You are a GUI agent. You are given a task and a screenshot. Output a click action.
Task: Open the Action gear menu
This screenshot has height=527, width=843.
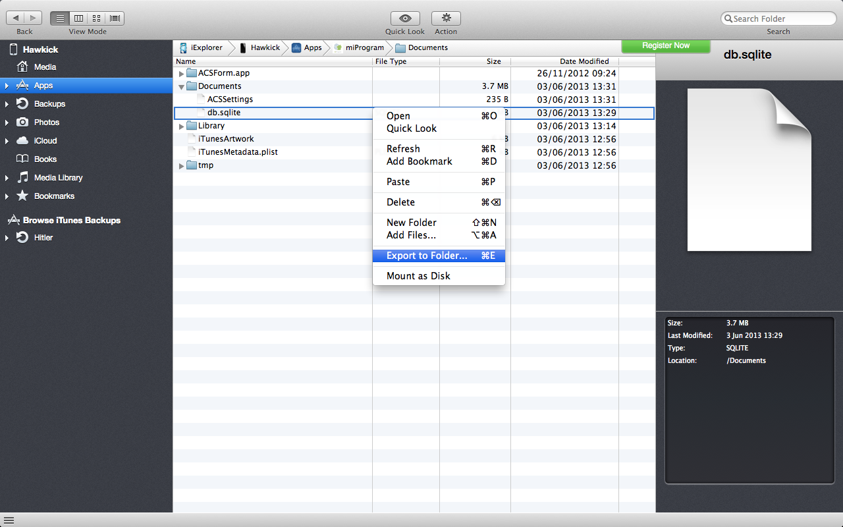(446, 18)
